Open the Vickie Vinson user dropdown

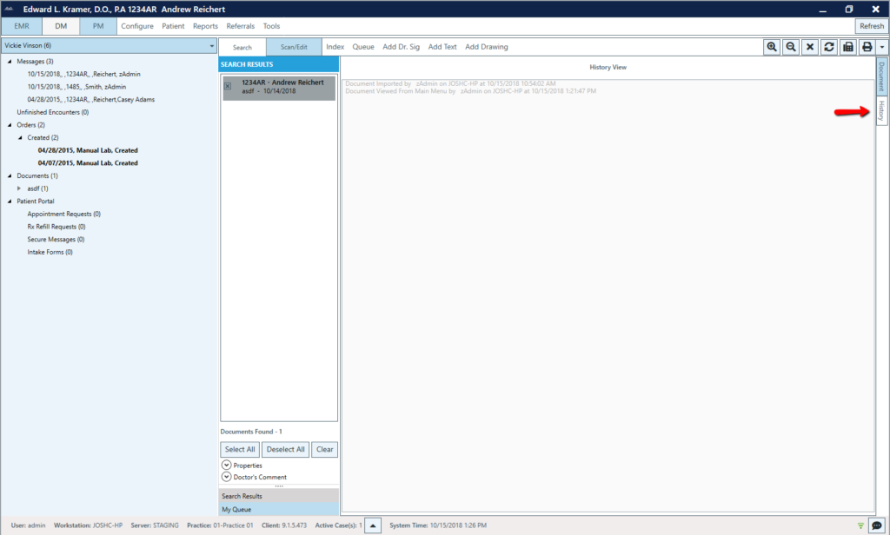coord(109,45)
